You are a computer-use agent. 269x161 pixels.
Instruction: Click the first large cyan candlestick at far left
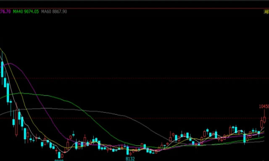pos(2,69)
